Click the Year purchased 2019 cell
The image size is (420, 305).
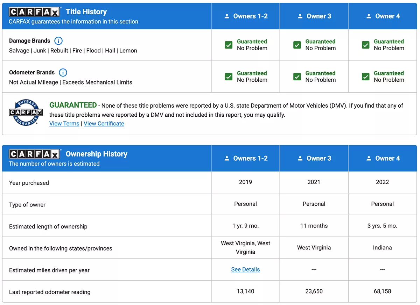coord(245,182)
